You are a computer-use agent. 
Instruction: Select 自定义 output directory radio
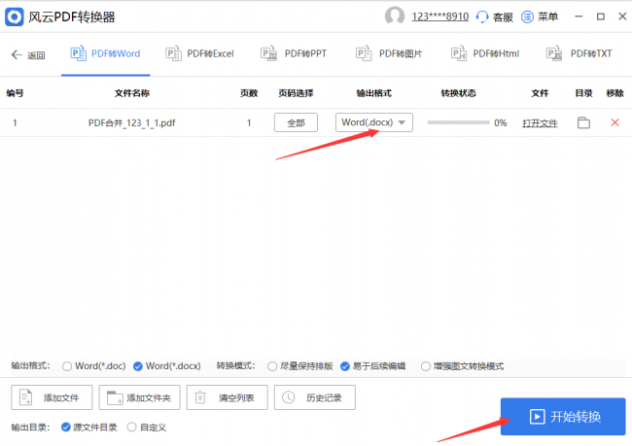[x=131, y=428]
